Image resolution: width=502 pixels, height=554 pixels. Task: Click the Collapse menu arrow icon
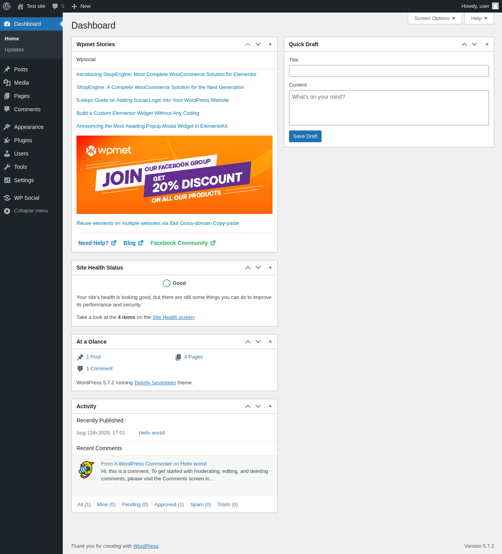click(x=7, y=211)
